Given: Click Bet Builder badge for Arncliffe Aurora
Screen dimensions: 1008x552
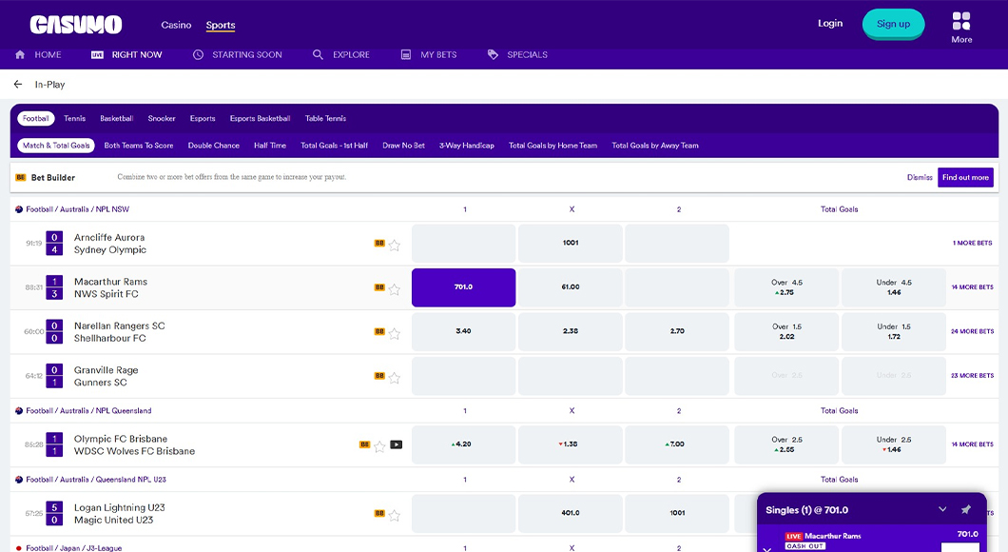Looking at the screenshot, I should (x=379, y=244).
